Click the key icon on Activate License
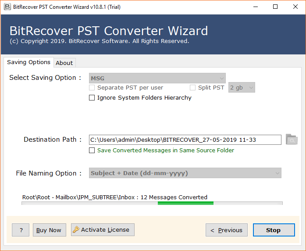This screenshot has height=251, width=306. point(76,229)
